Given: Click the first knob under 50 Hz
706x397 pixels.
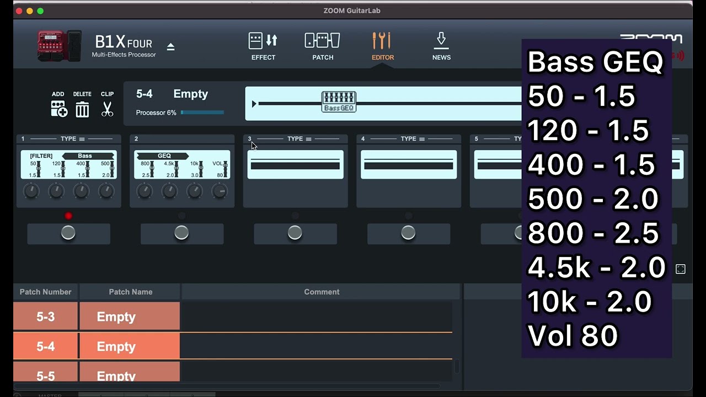Looking at the screenshot, I should click(31, 191).
